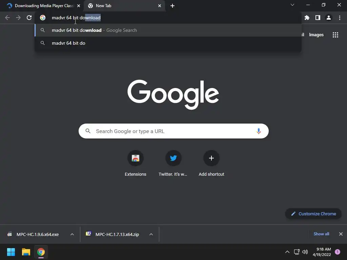Select suggestion madvr 64 bit download
This screenshot has width=347, height=260.
coord(168,30)
